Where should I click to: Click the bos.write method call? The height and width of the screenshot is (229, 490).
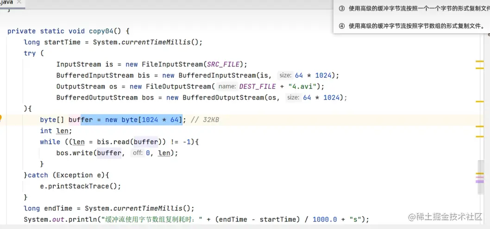pyautogui.click(x=75, y=153)
